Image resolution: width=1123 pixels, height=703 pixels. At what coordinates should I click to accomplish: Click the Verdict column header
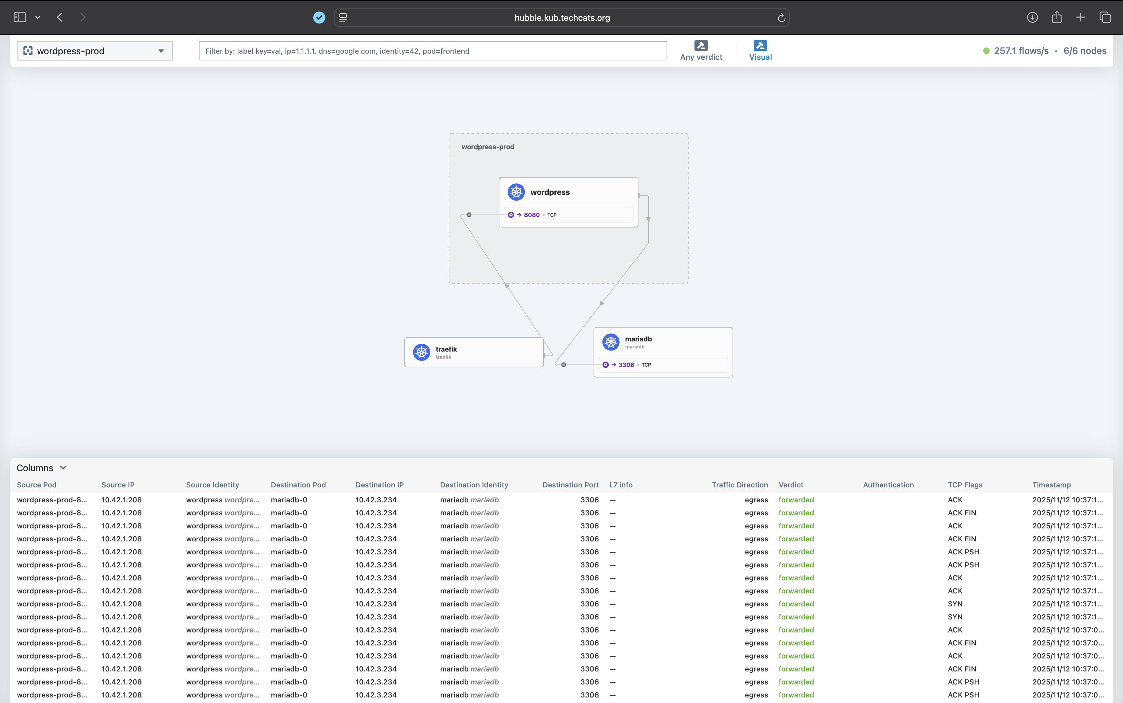click(791, 484)
